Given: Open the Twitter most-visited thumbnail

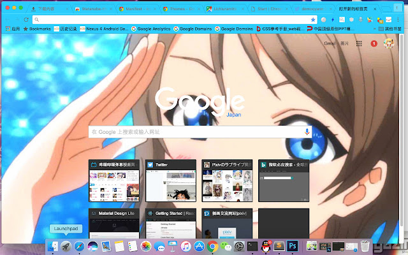Looking at the screenshot, I should (x=171, y=180).
